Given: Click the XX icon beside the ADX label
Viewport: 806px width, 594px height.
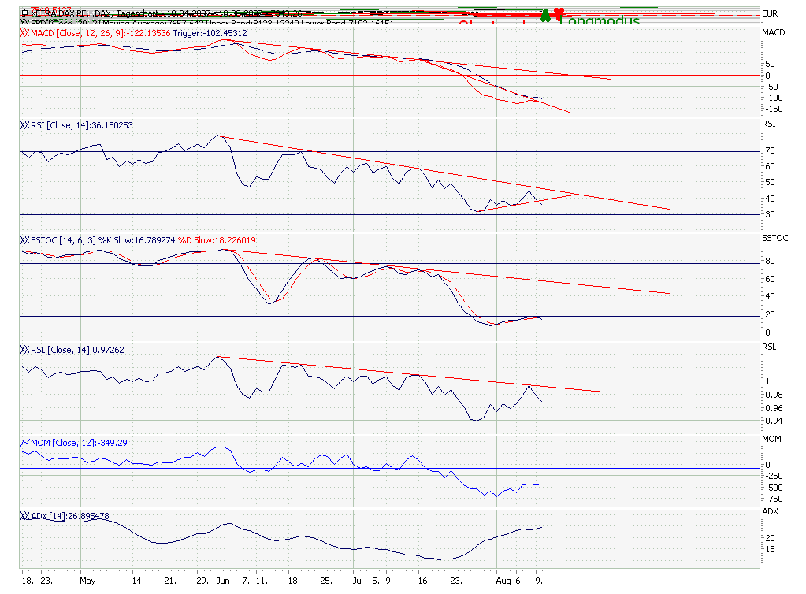Looking at the screenshot, I should tap(24, 514).
